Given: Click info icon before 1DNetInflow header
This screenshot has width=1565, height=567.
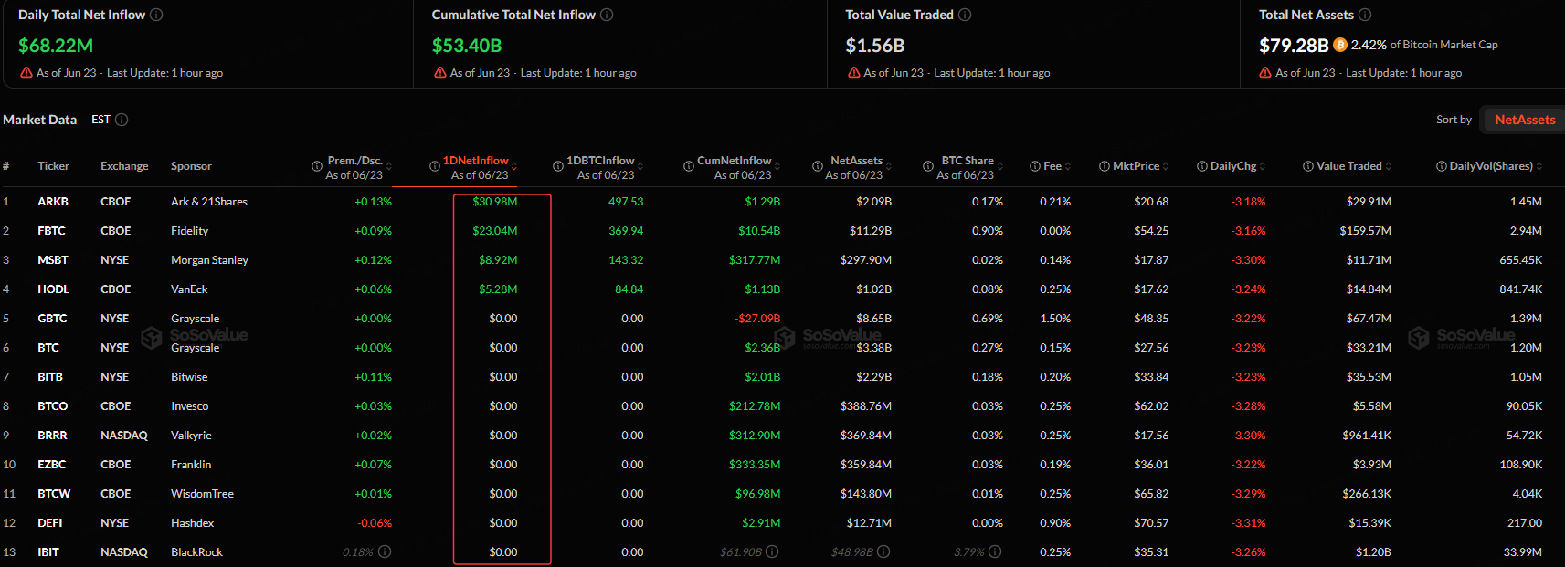Looking at the screenshot, I should pyautogui.click(x=435, y=166).
